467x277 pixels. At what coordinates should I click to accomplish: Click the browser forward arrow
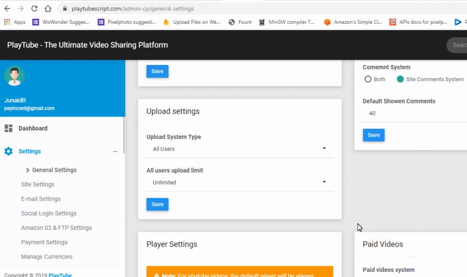pos(21,8)
